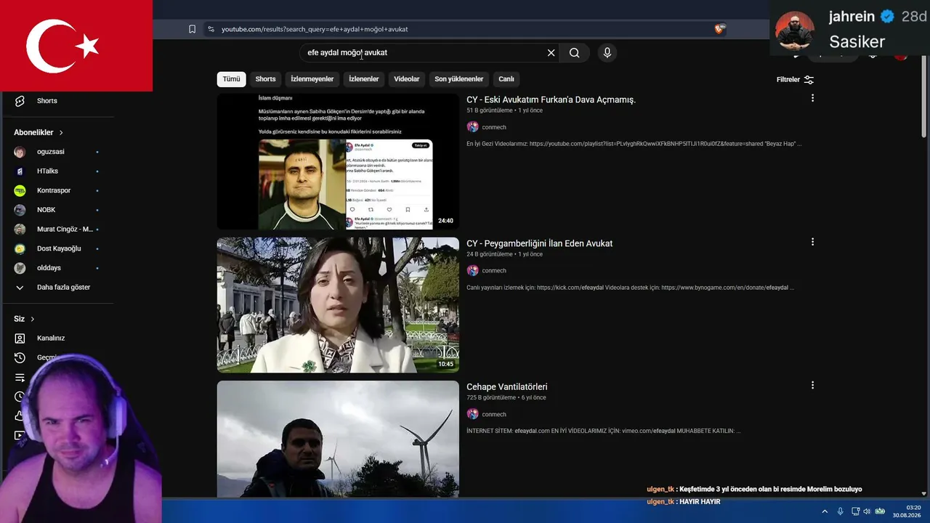Start voice search with the microphone icon
The width and height of the screenshot is (930, 523).
607,52
